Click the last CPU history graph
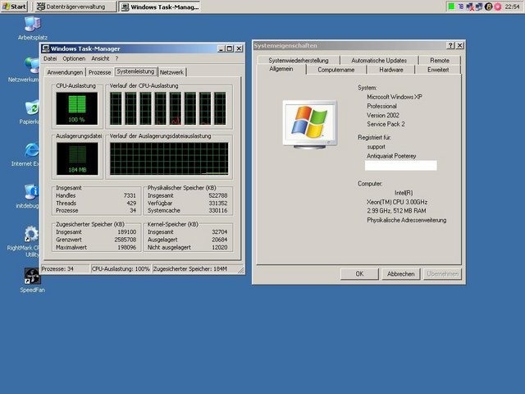This screenshot has width=525, height=394. click(x=220, y=108)
